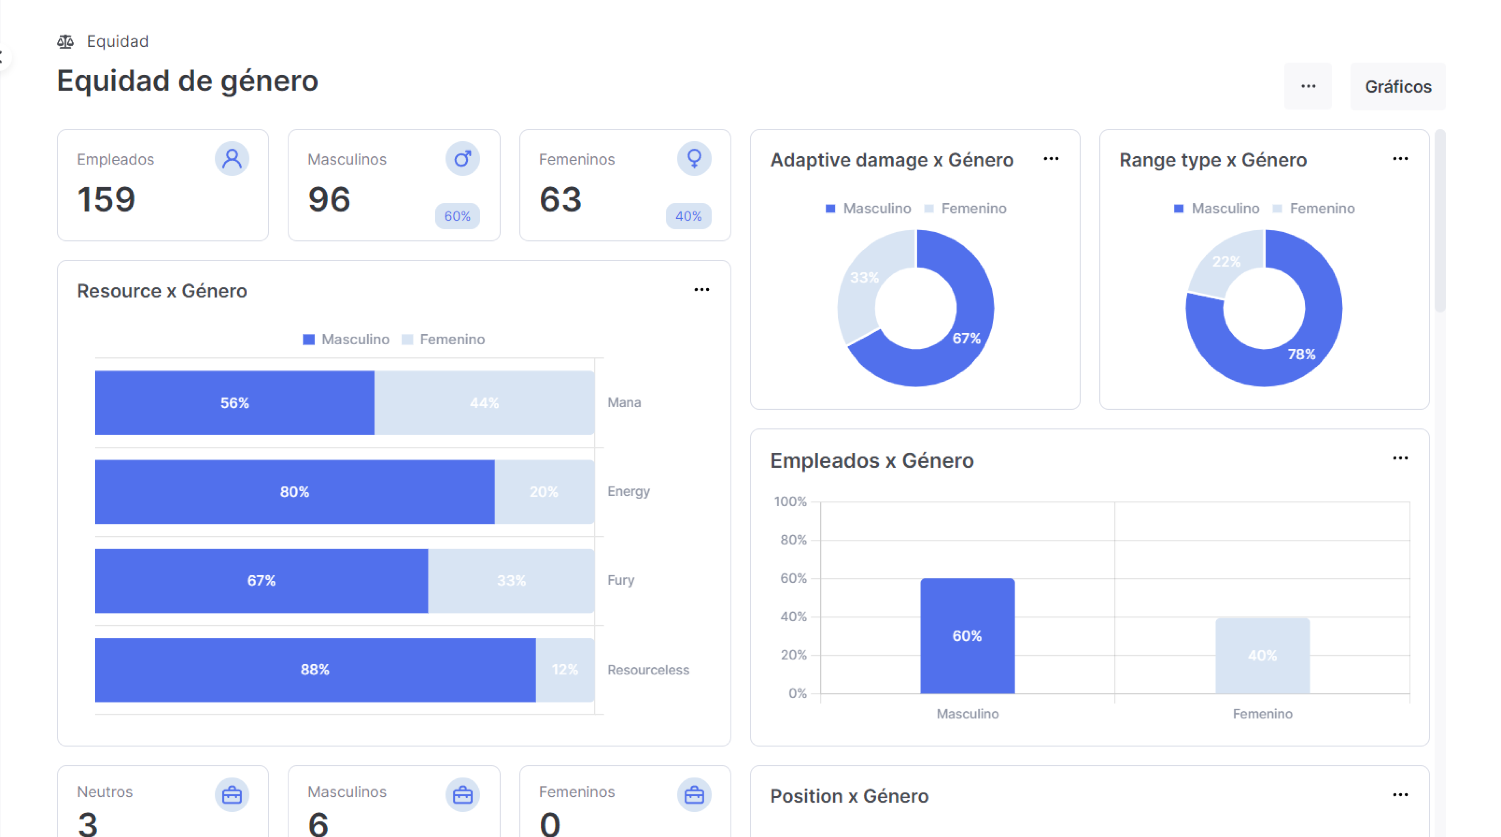Image resolution: width=1501 pixels, height=837 pixels.
Task: Open Resource x Género options menu
Action: pyautogui.click(x=702, y=290)
